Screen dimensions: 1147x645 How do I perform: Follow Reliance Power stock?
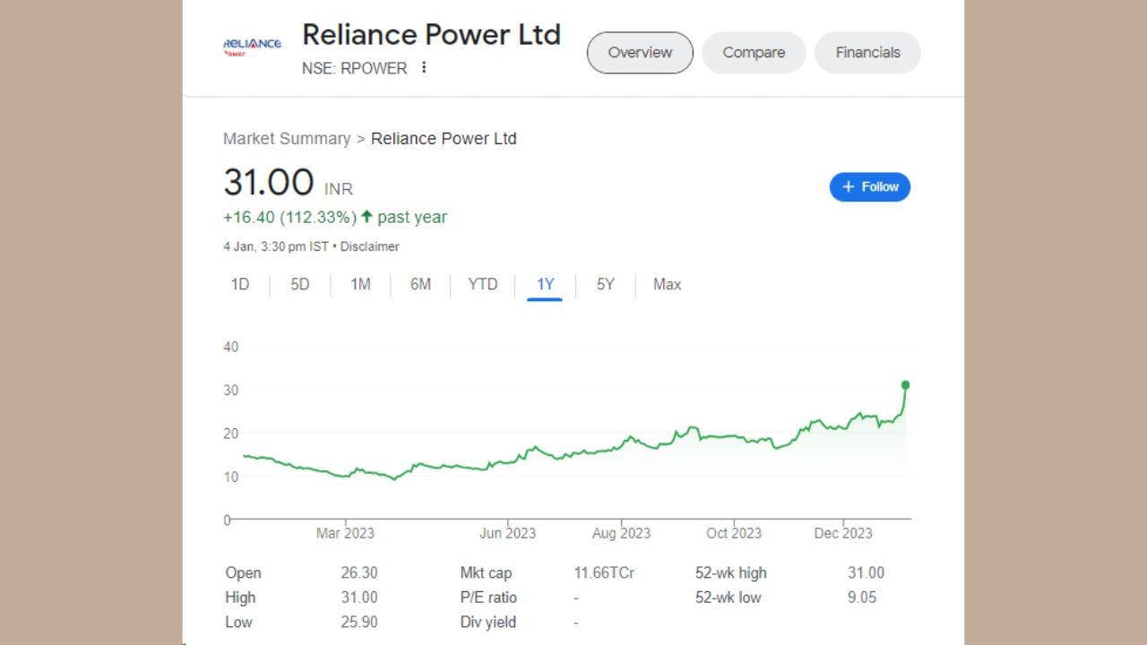(870, 186)
